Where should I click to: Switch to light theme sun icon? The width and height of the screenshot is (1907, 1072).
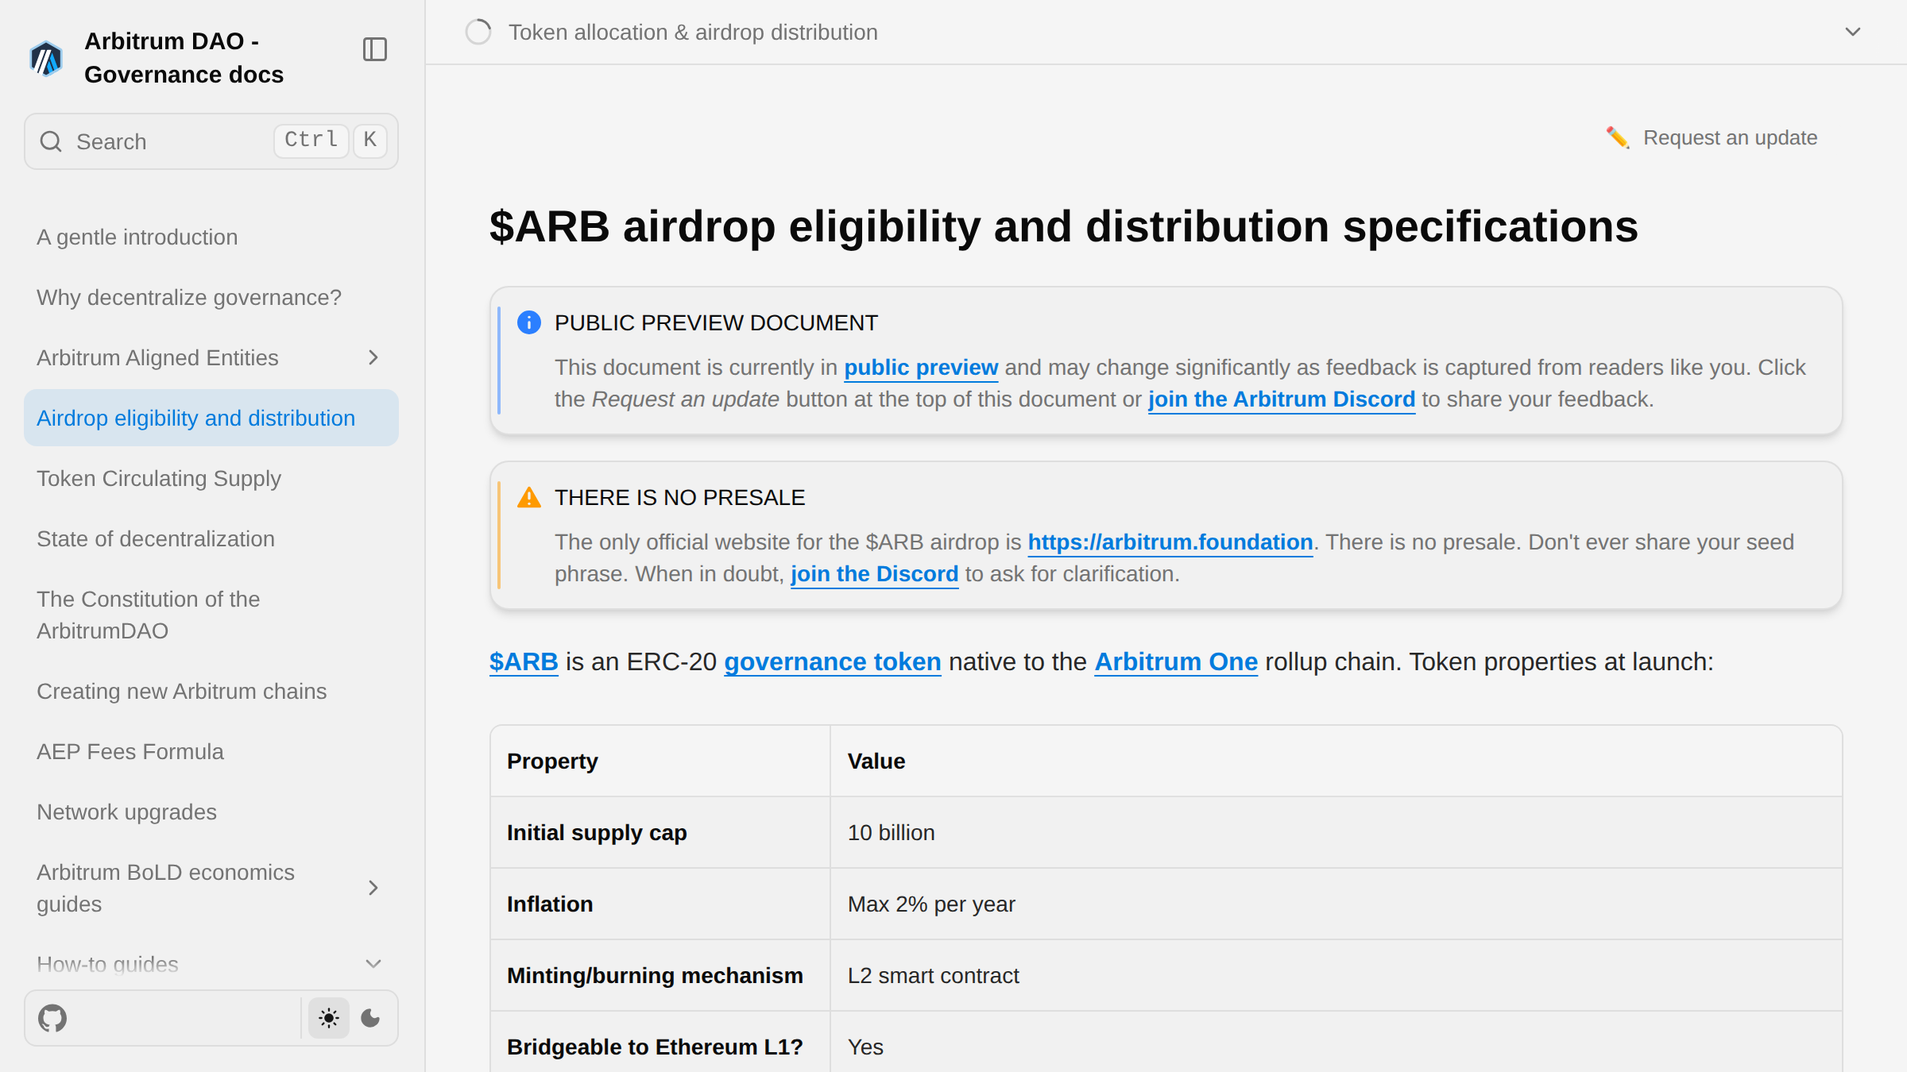329,1018
